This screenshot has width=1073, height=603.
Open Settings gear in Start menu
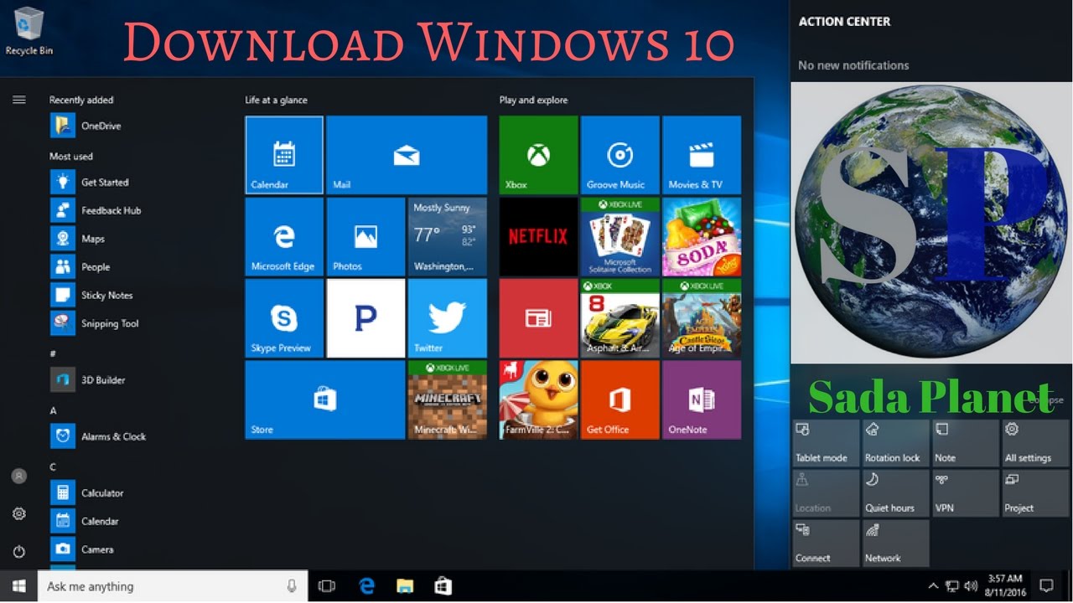point(18,513)
